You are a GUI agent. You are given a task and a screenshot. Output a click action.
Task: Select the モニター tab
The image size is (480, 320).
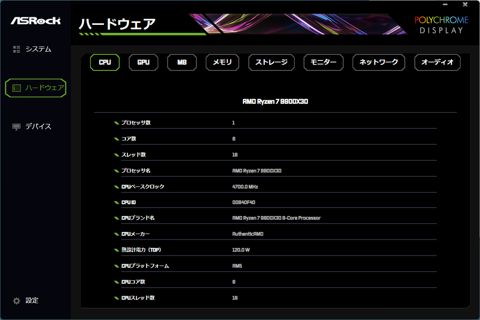323,62
